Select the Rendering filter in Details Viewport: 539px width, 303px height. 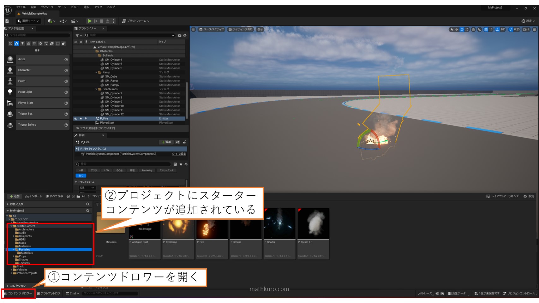pyautogui.click(x=147, y=170)
